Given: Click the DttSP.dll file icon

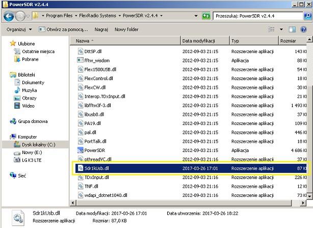Looking at the screenshot, I should click(x=80, y=52).
